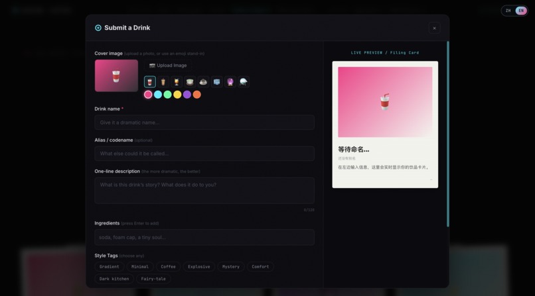Pick the orange cover color
Screen dimensions: 535x296
click(x=197, y=95)
